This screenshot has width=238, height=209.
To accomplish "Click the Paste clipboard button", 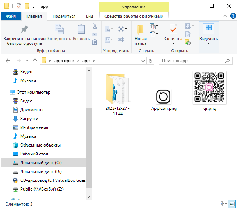I will pos(81,32).
